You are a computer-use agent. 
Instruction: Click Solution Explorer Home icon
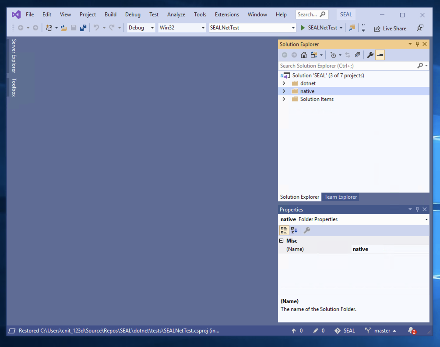click(x=304, y=55)
